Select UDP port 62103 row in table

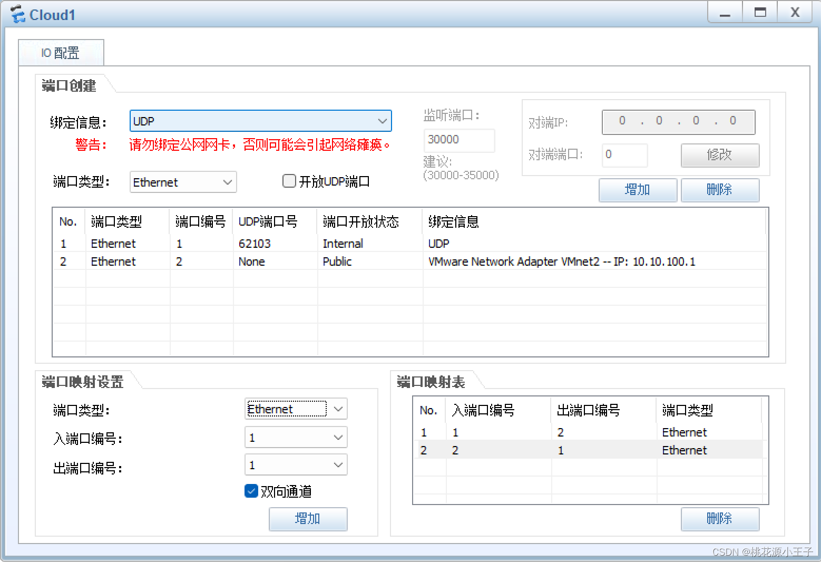tap(255, 244)
